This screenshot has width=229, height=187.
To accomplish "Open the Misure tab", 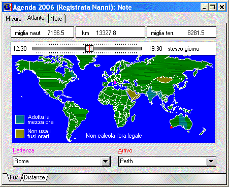I will pyautogui.click(x=14, y=18).
